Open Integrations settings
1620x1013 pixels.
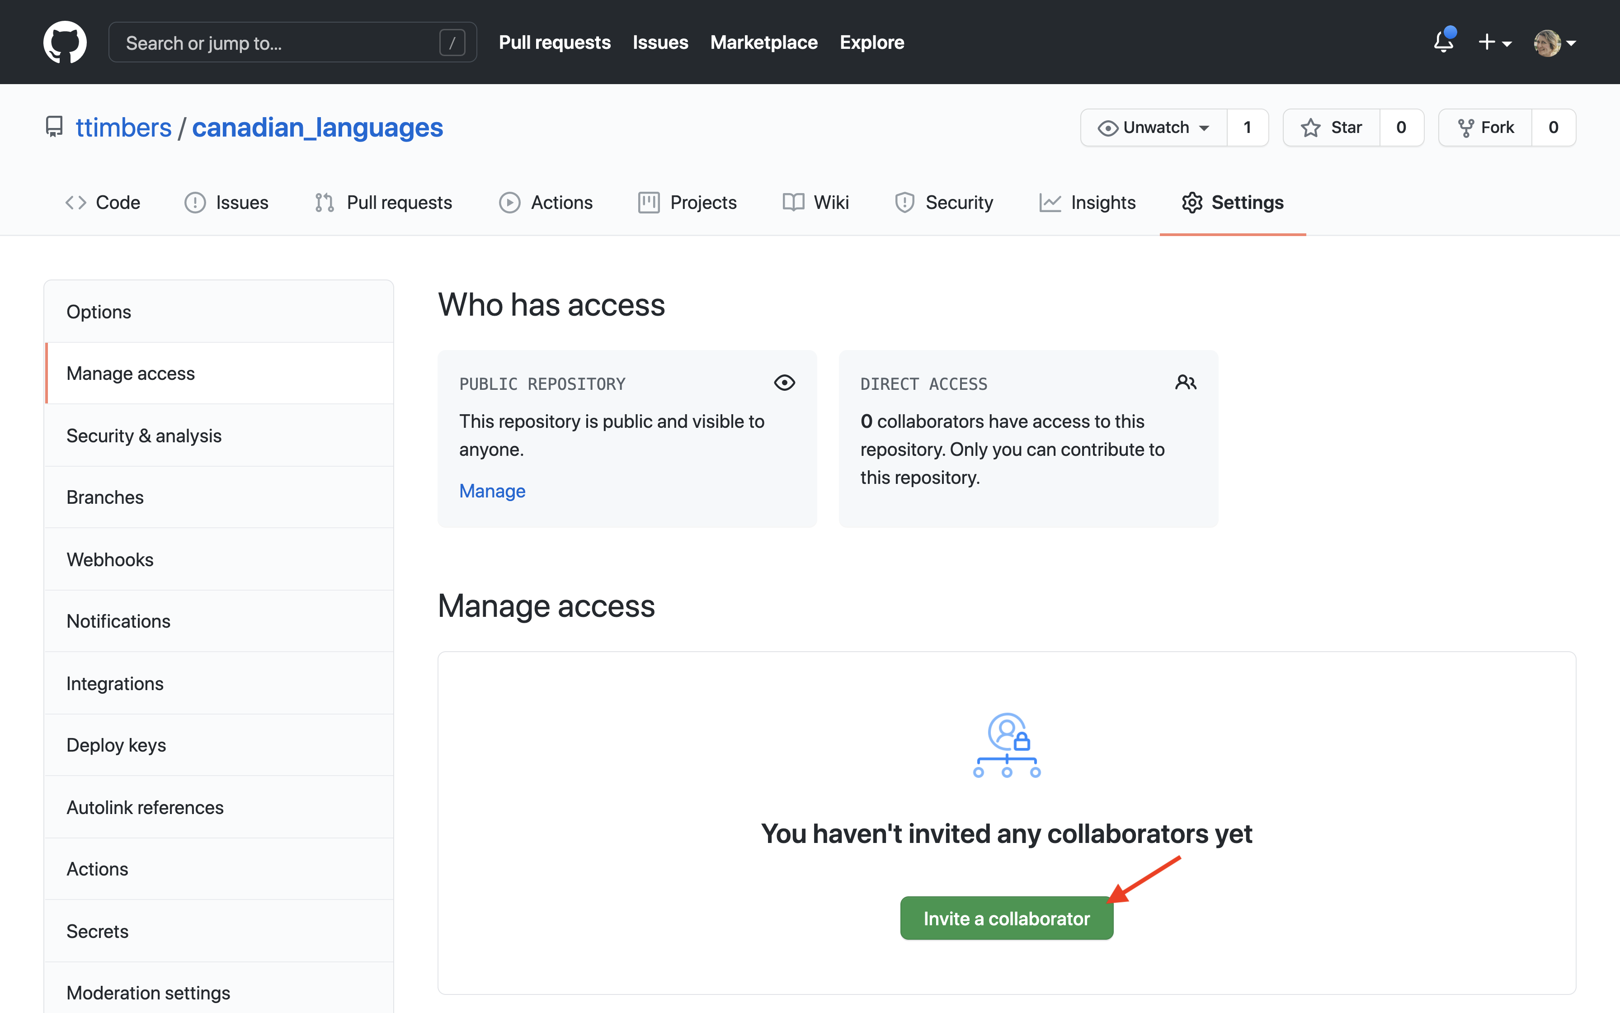[219, 683]
